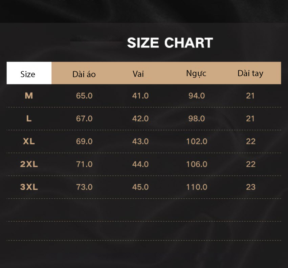Select the L size row label

(x=29, y=118)
